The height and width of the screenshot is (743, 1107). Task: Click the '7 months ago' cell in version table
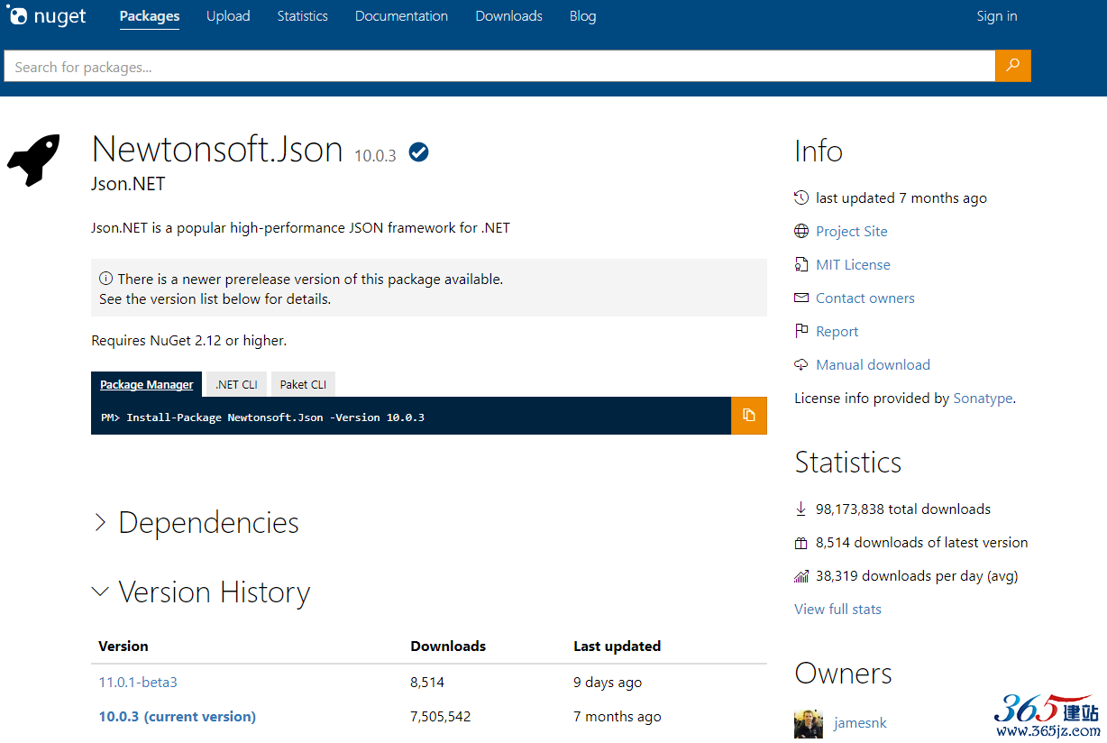coord(618,716)
